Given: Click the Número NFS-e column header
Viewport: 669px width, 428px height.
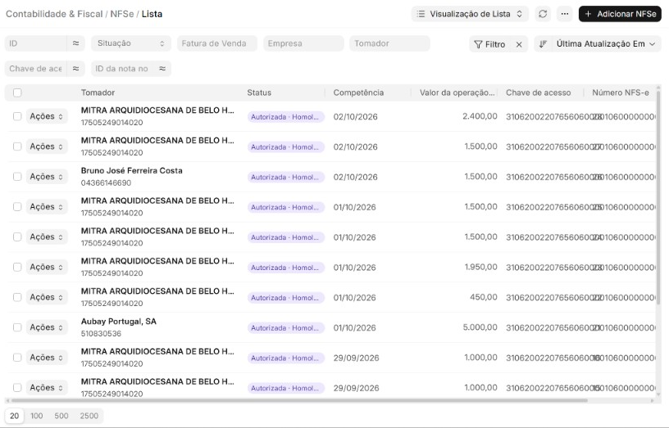Looking at the screenshot, I should click(x=621, y=92).
